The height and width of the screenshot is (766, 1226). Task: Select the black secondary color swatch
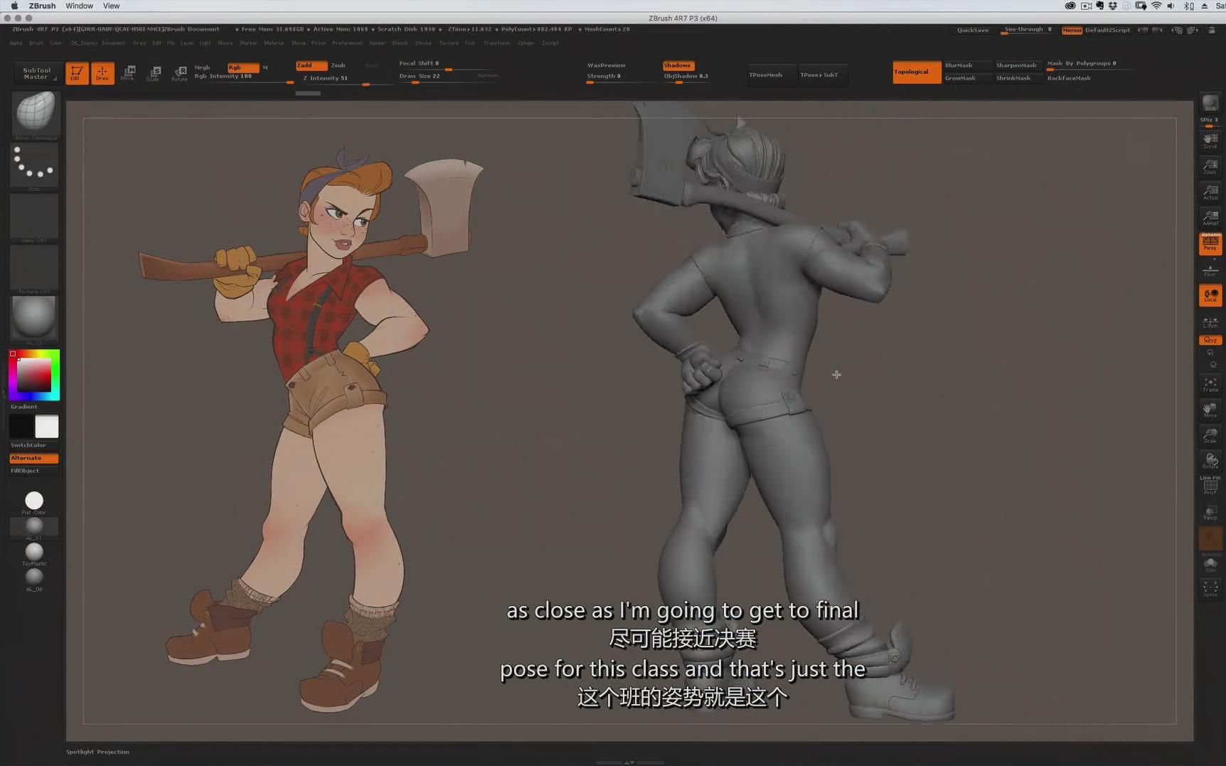[21, 427]
